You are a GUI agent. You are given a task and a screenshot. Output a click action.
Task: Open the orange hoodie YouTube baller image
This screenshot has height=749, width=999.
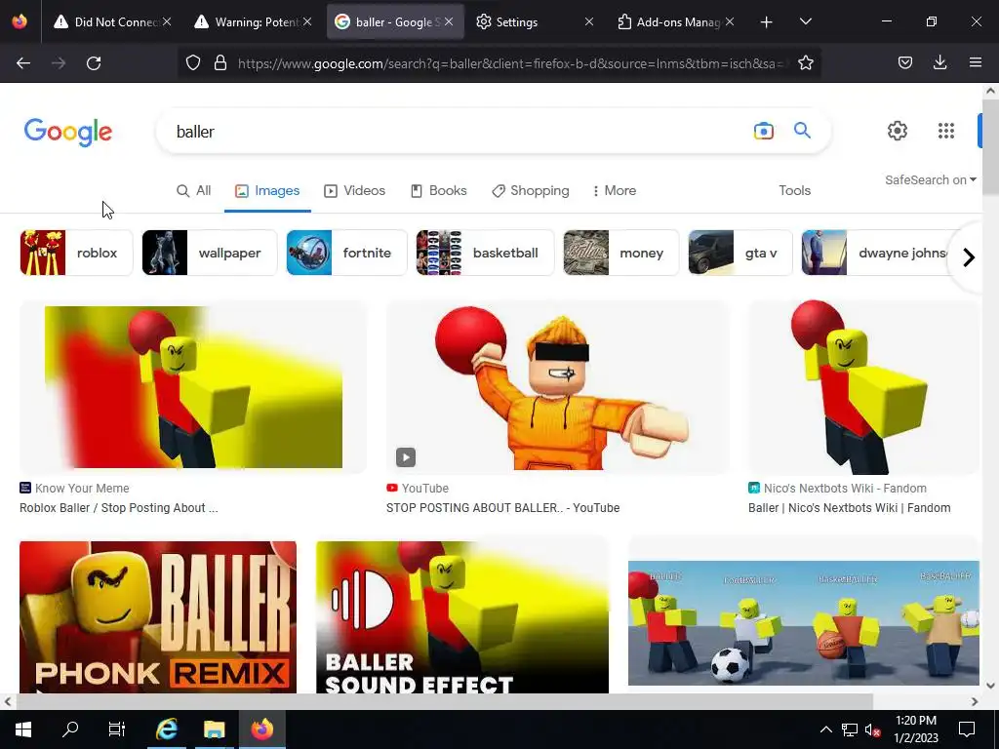[x=557, y=387]
